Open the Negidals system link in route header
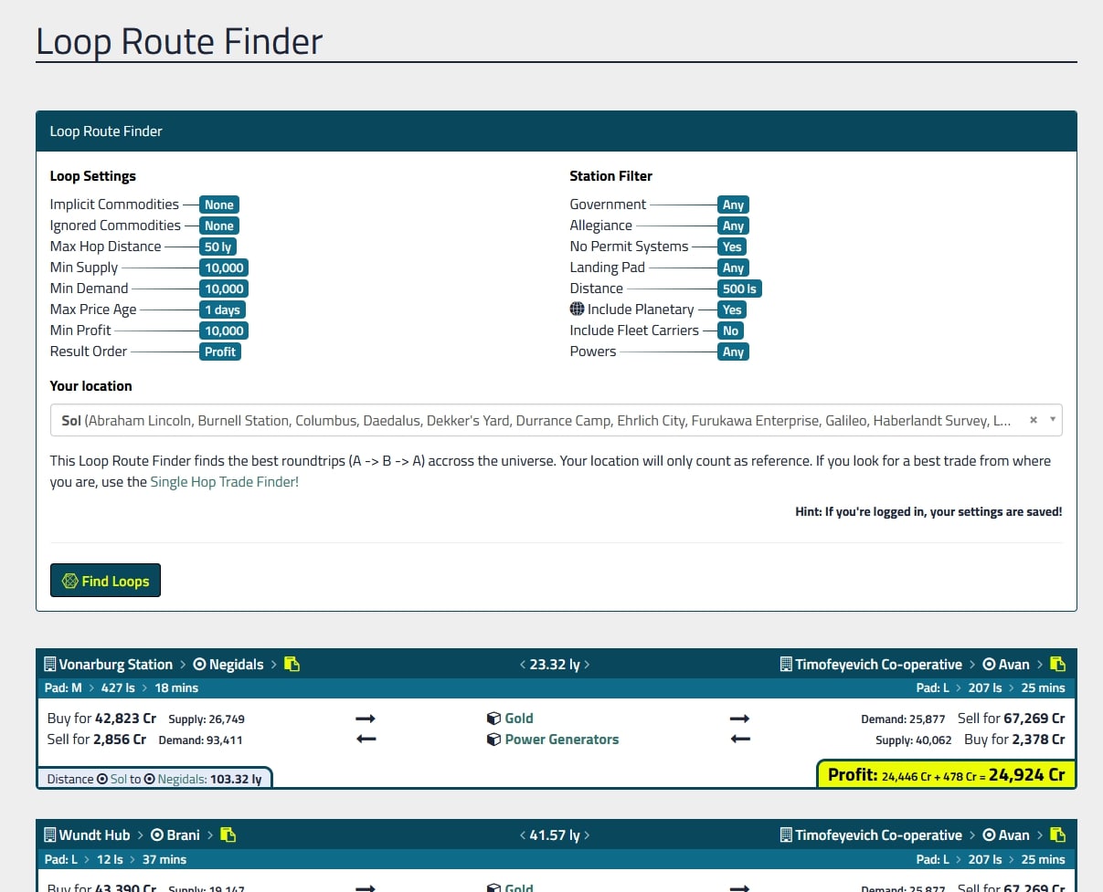Screen dimensions: 1103x892 [236, 665]
